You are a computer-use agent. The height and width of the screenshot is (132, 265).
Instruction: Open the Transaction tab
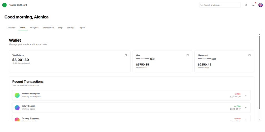48,28
